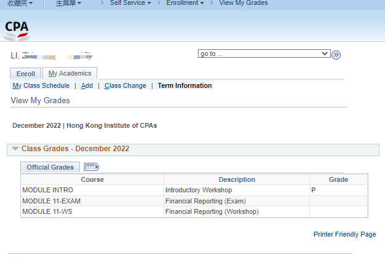Image resolution: width=385 pixels, height=263 pixels.
Task: Collapse Class Grades - December 2022 section
Action: [15, 149]
